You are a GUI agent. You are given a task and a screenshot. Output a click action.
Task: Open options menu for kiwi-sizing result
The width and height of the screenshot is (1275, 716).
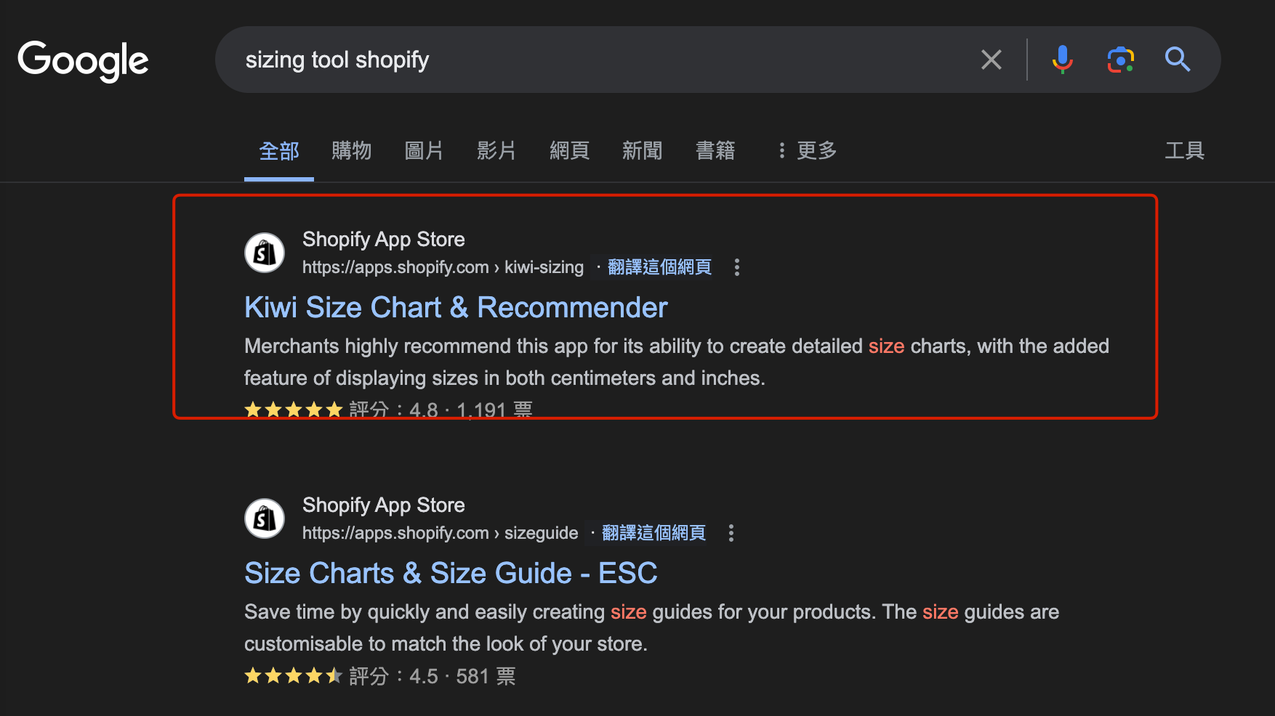736,267
